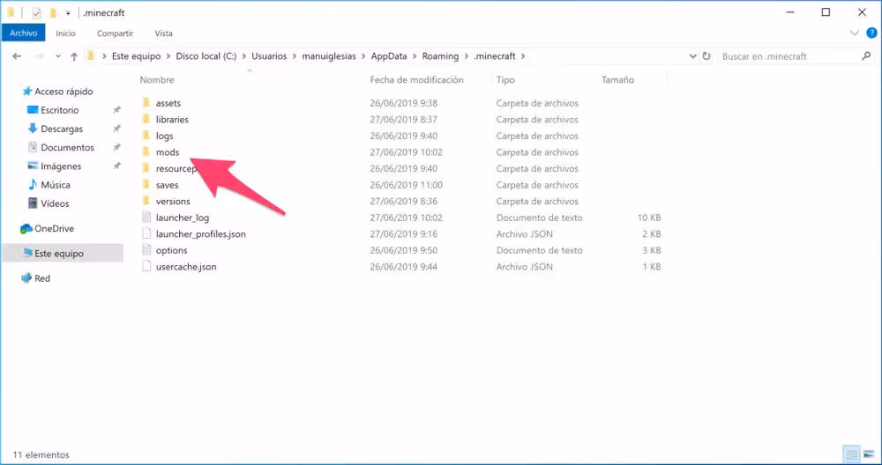The image size is (882, 465).
Task: Maximize the .minecraft window
Action: pyautogui.click(x=826, y=12)
